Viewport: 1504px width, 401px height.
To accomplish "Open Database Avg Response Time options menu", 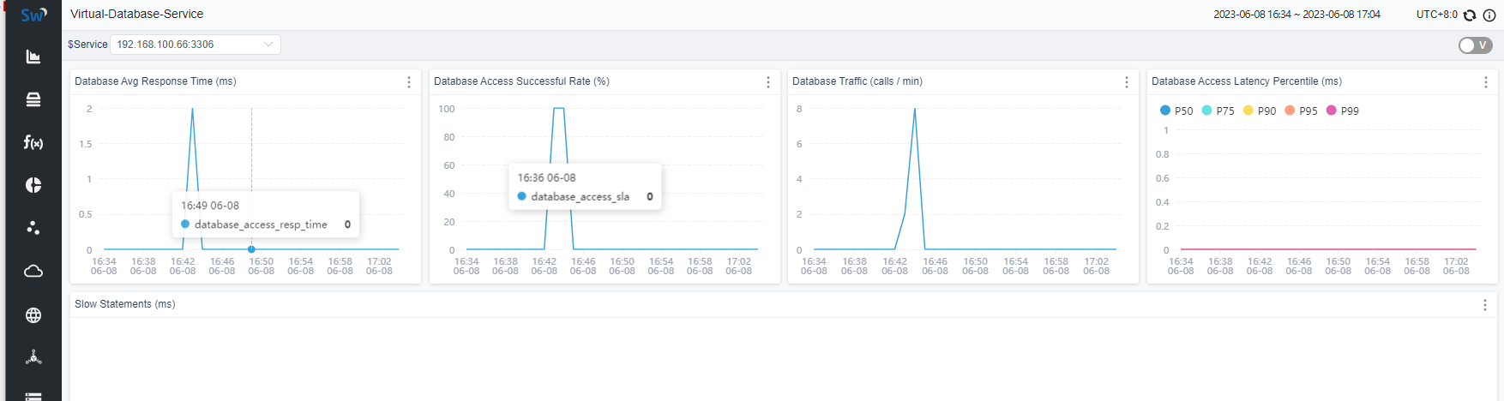I will [409, 82].
